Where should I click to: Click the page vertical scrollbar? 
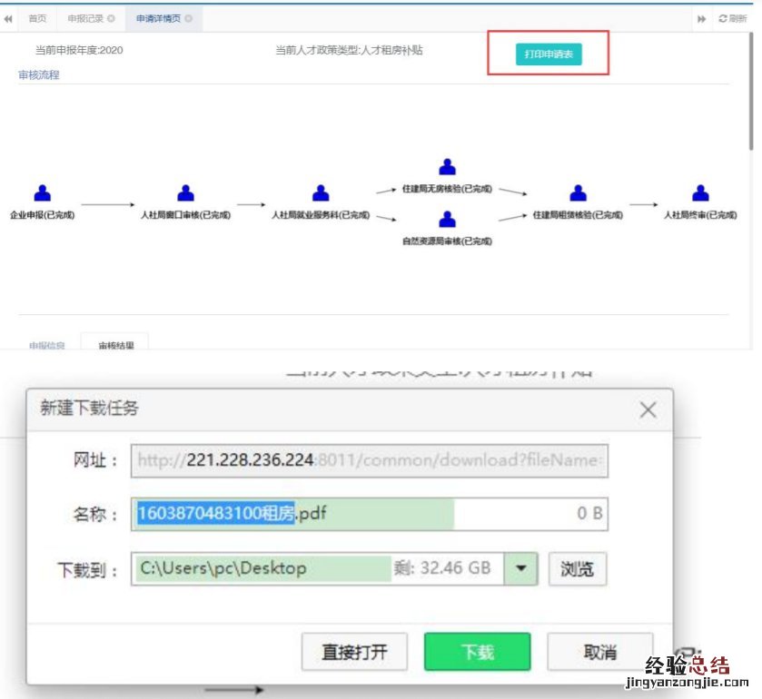coord(751,93)
